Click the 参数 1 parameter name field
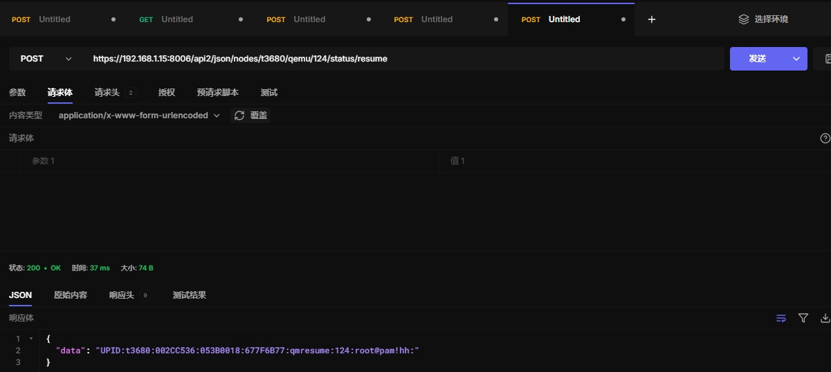The height and width of the screenshot is (372, 831). (x=228, y=161)
